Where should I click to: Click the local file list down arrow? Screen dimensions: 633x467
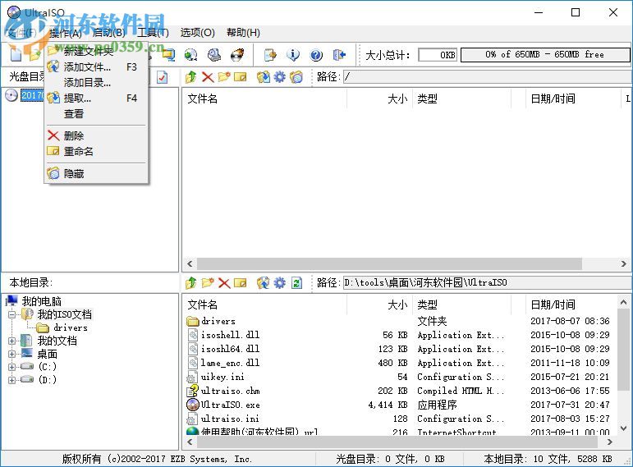624,428
